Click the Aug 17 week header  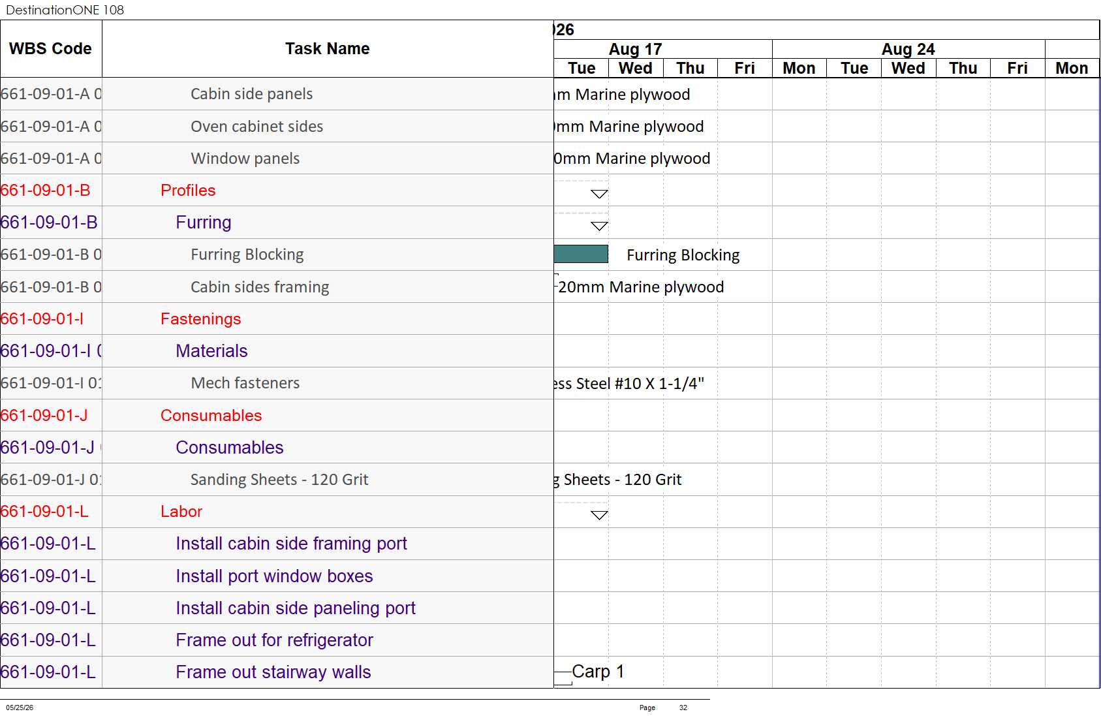click(636, 49)
